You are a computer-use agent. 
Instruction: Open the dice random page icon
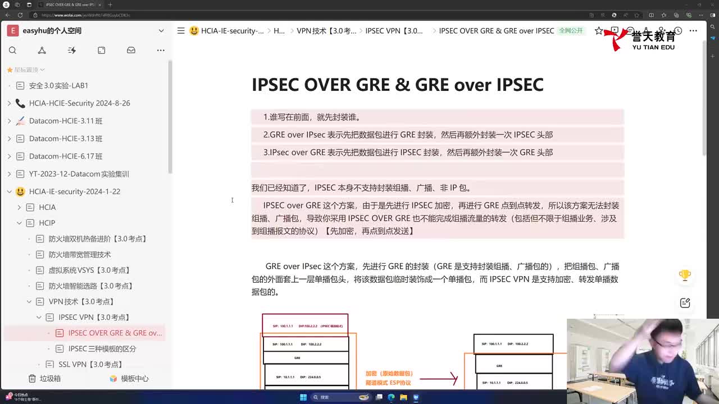(101, 50)
